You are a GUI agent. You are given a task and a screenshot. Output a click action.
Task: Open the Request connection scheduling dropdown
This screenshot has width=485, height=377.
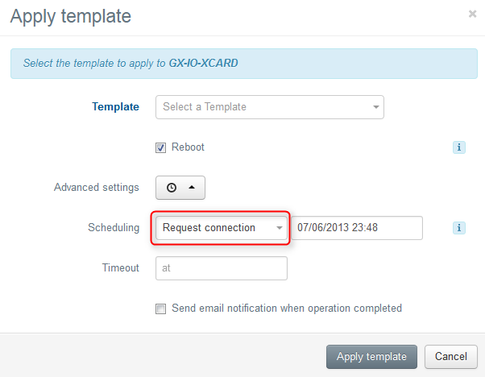(x=222, y=228)
